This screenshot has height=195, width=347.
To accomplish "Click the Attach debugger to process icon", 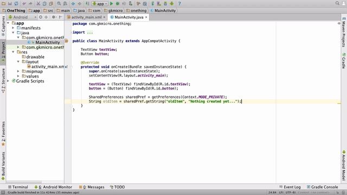I will click(131, 4).
